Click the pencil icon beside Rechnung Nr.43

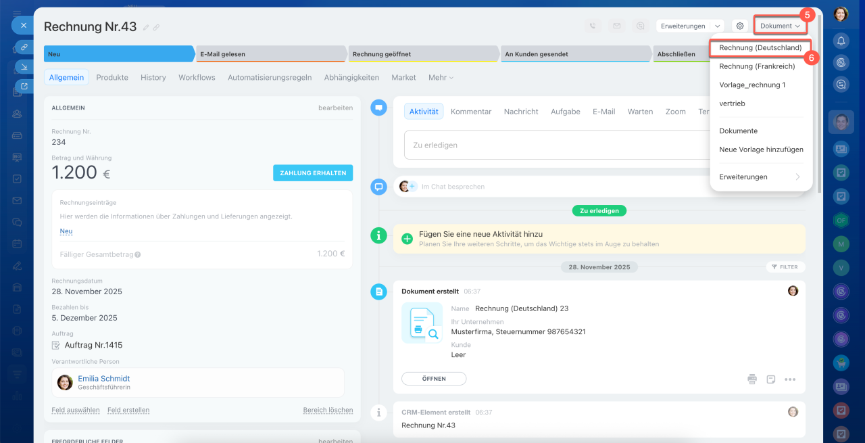146,27
